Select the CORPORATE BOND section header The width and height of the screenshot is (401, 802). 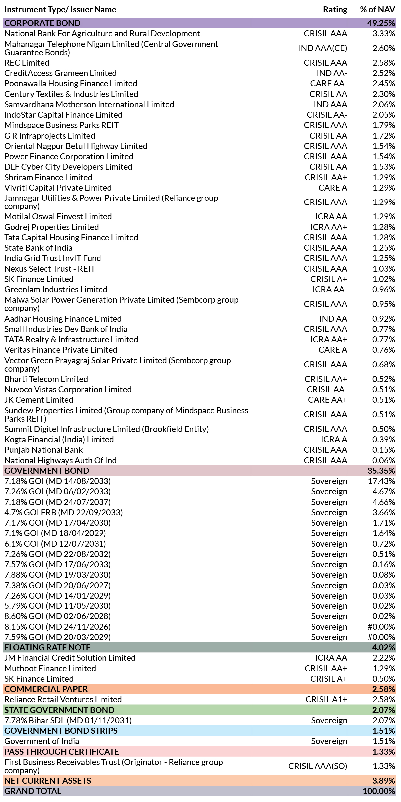(200, 23)
